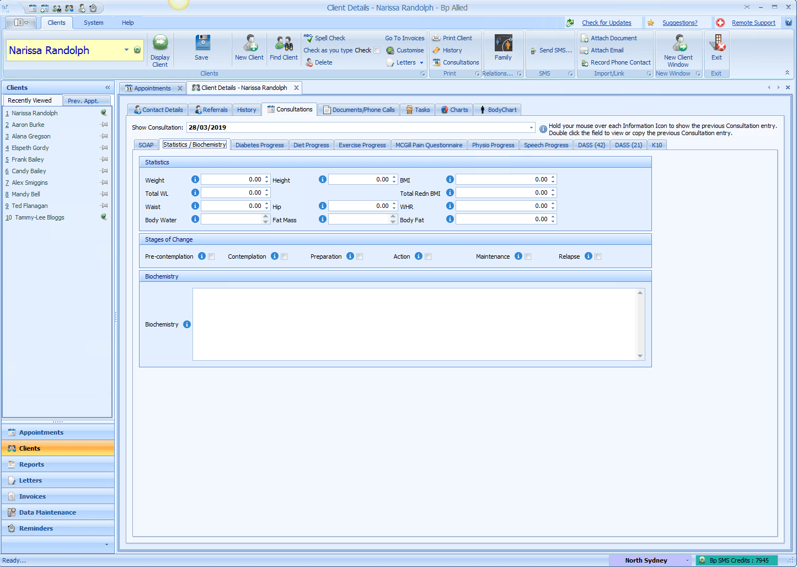Open History from Print group

[447, 50]
